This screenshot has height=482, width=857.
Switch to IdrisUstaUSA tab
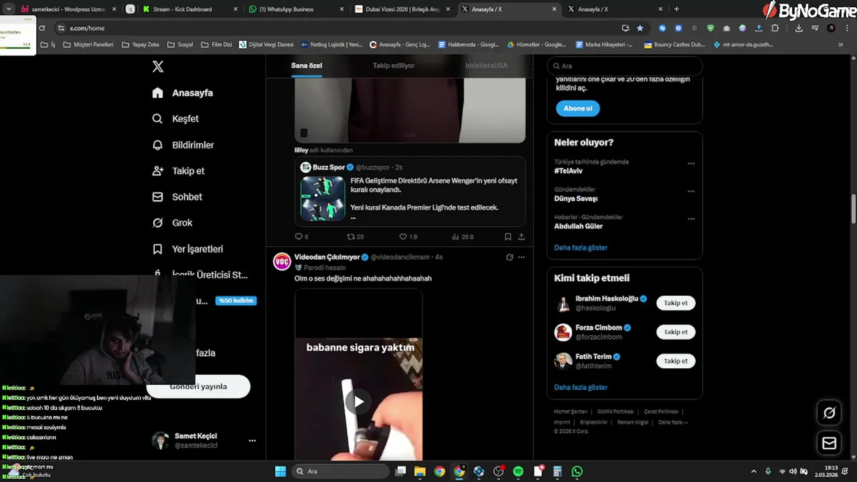[x=486, y=66]
